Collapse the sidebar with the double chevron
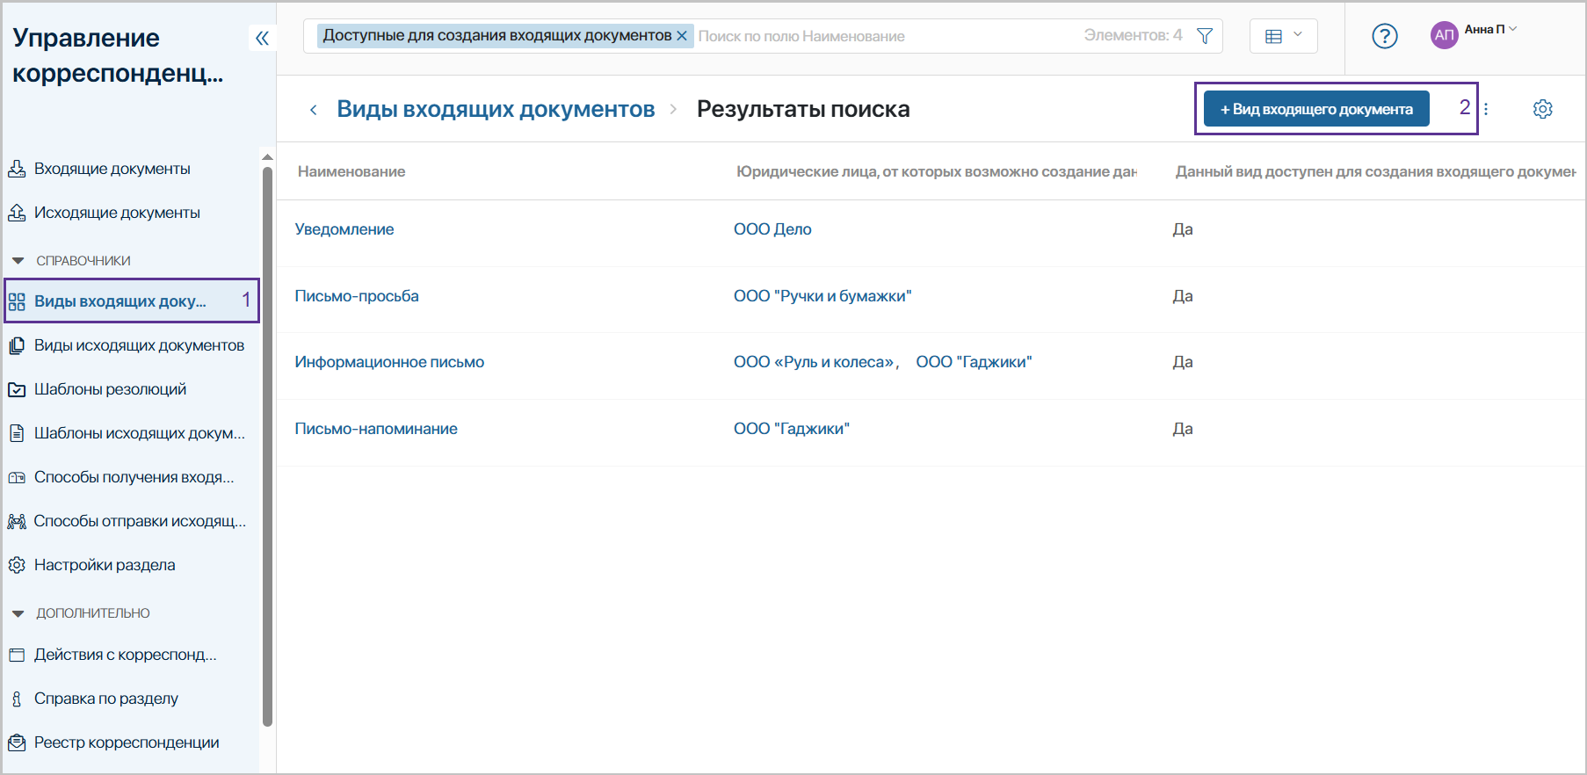The height and width of the screenshot is (775, 1587). (262, 38)
